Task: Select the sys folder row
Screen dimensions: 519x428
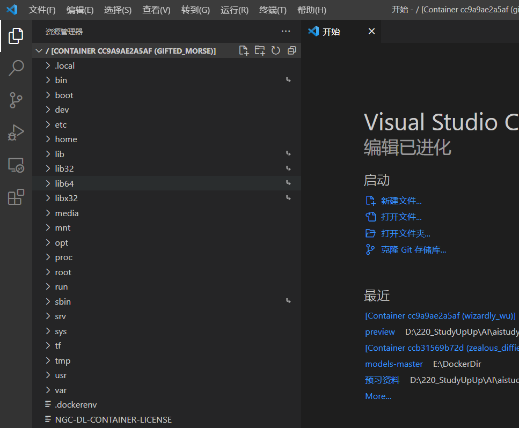Action: (x=166, y=331)
